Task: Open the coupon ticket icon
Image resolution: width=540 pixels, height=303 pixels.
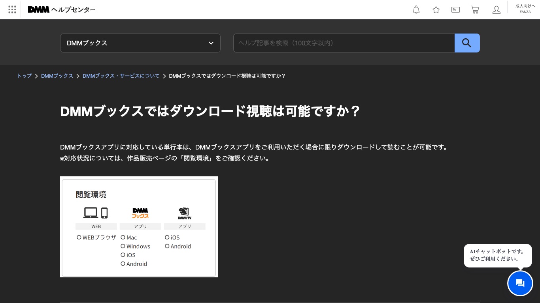Action: [455, 10]
